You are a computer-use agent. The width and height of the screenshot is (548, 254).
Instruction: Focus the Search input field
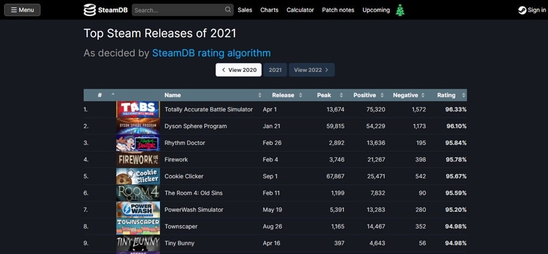pyautogui.click(x=178, y=10)
